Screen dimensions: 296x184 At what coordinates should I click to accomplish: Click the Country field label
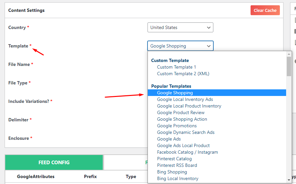pyautogui.click(x=17, y=28)
